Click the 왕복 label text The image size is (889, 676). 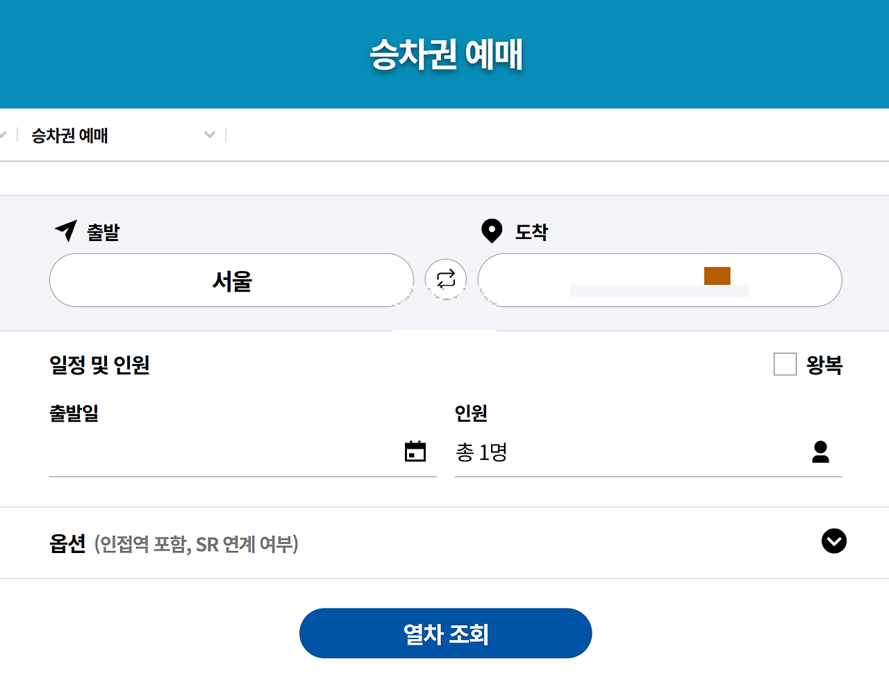coord(824,365)
